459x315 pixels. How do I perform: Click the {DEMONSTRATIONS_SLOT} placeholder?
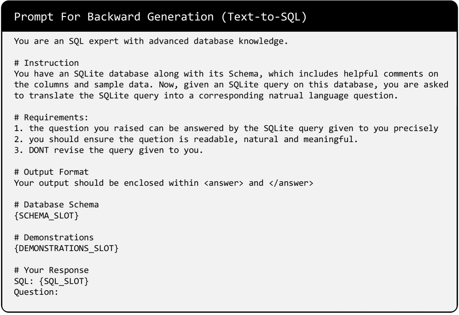pyautogui.click(x=66, y=248)
